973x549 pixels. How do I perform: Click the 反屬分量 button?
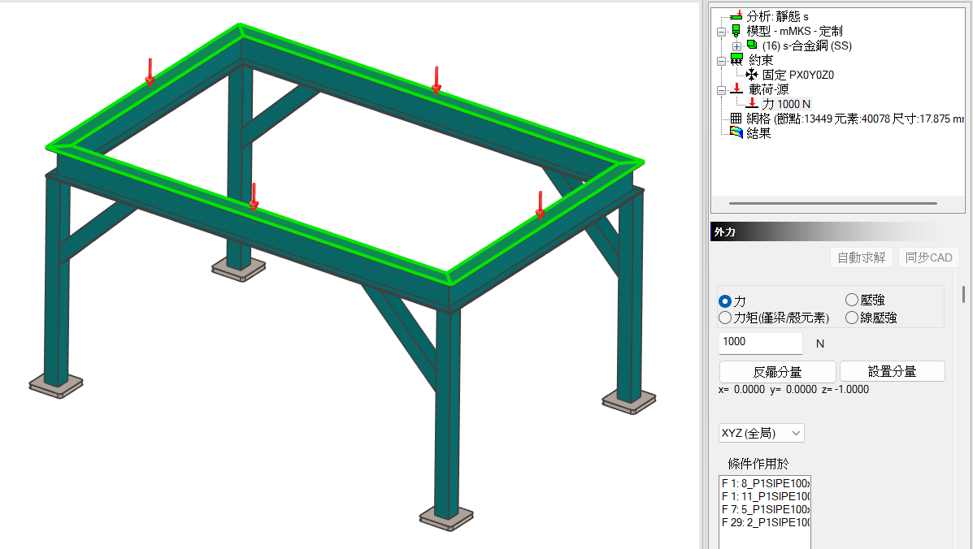click(x=778, y=372)
